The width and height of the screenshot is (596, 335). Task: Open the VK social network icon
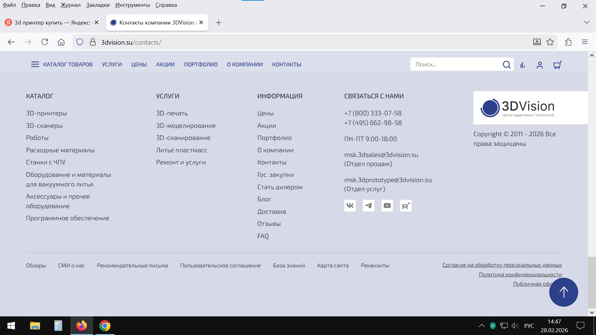pyautogui.click(x=350, y=206)
